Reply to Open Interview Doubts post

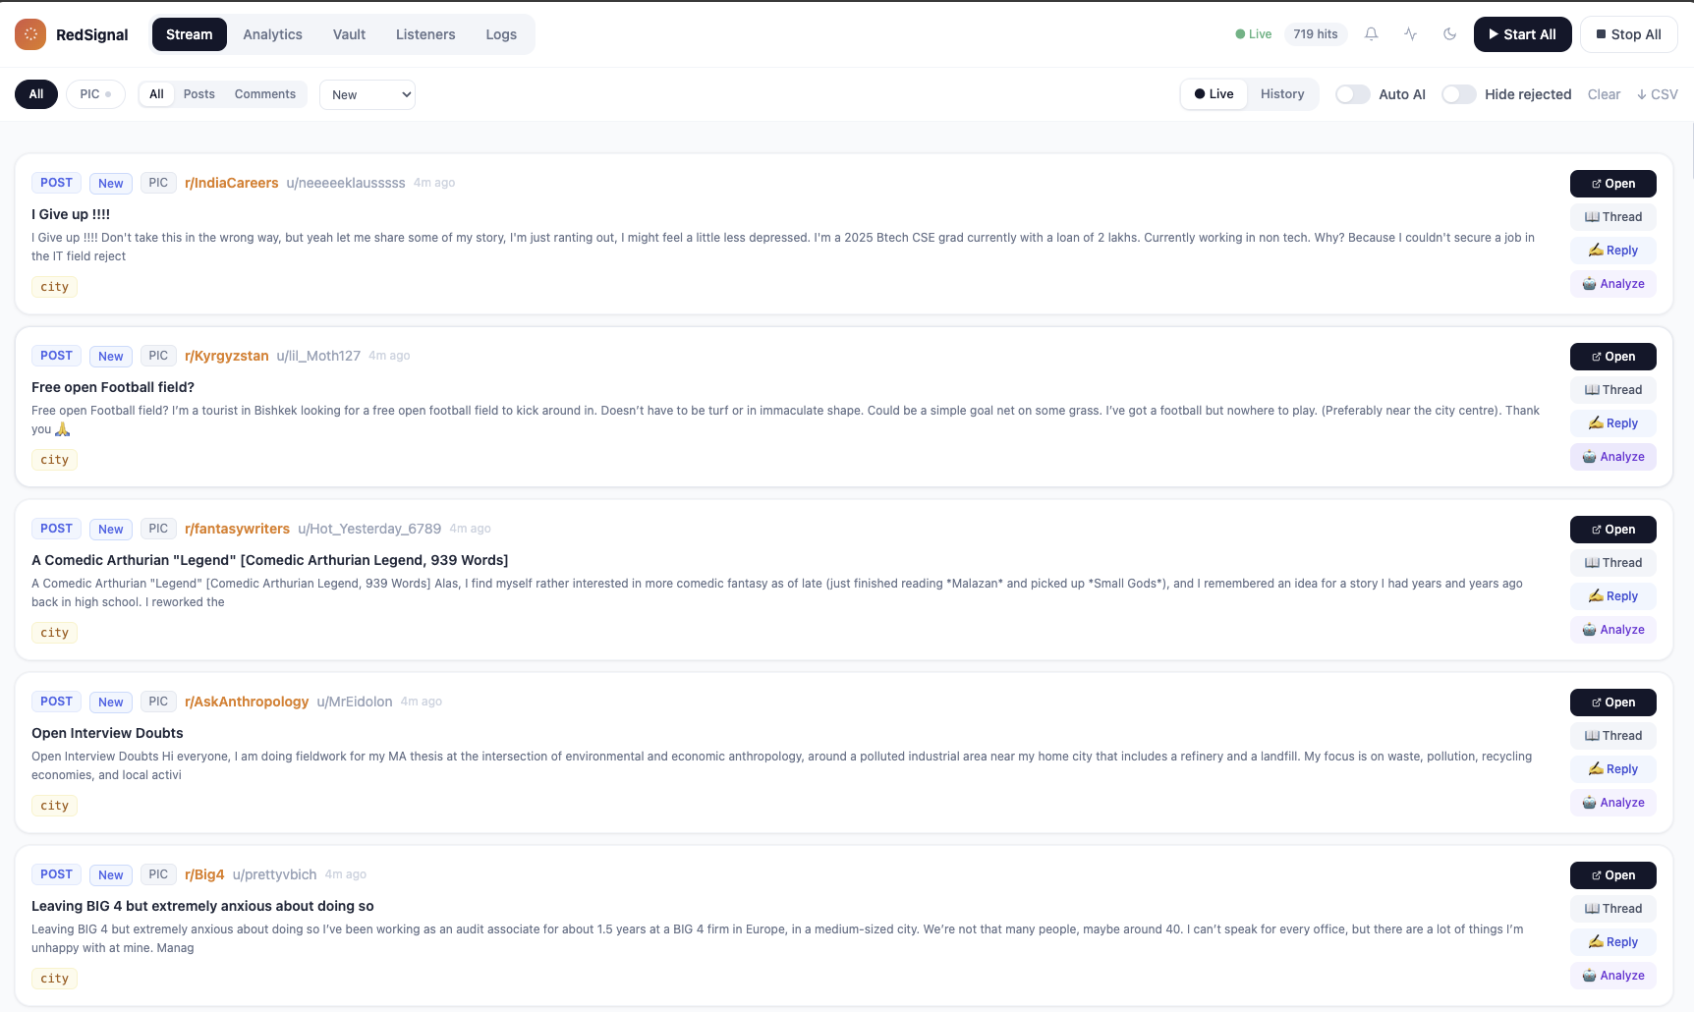click(1613, 769)
